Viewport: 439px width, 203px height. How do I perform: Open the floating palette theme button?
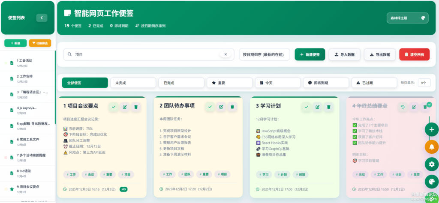[x=431, y=182]
